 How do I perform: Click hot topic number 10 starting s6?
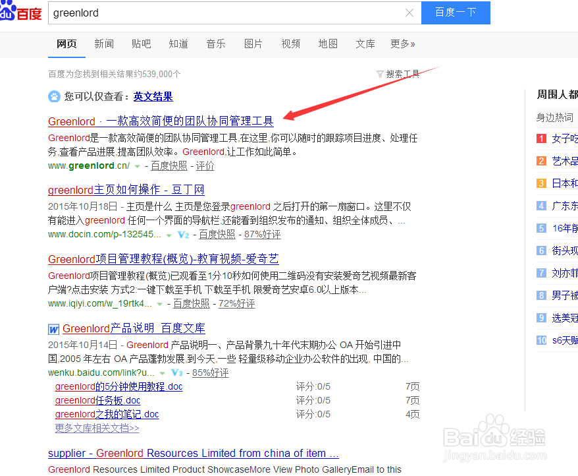(564, 340)
